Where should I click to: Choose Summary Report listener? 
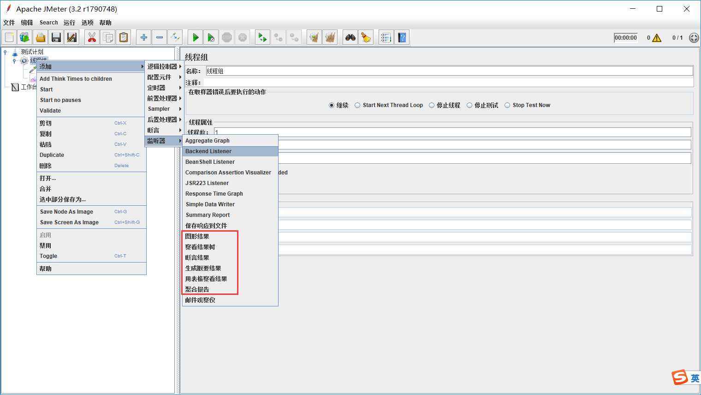click(x=231, y=215)
